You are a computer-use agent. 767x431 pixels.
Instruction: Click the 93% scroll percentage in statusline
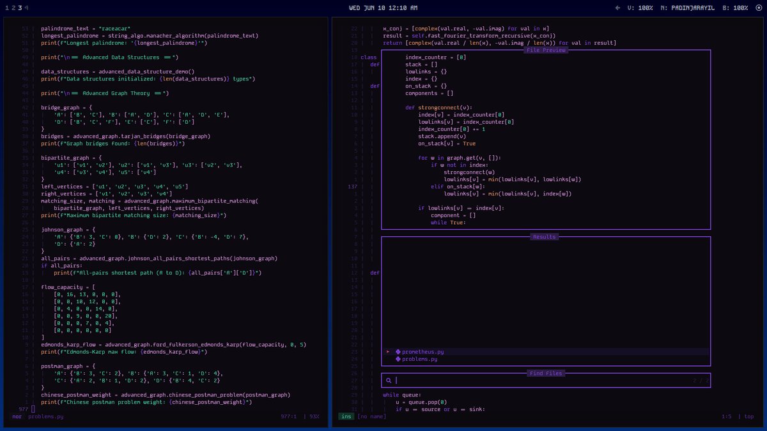(x=314, y=416)
